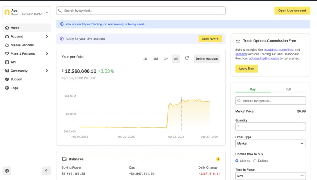The width and height of the screenshot is (317, 180).
Task: Click the Alpaca Connect cloud icon
Action: point(7,45)
